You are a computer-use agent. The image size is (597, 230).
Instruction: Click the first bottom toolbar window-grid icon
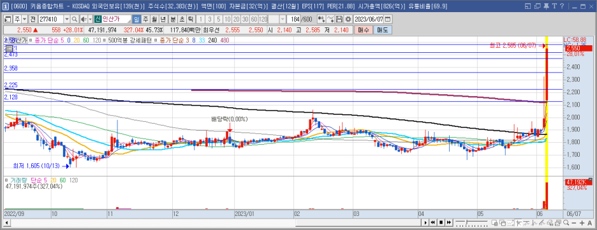[494, 222]
